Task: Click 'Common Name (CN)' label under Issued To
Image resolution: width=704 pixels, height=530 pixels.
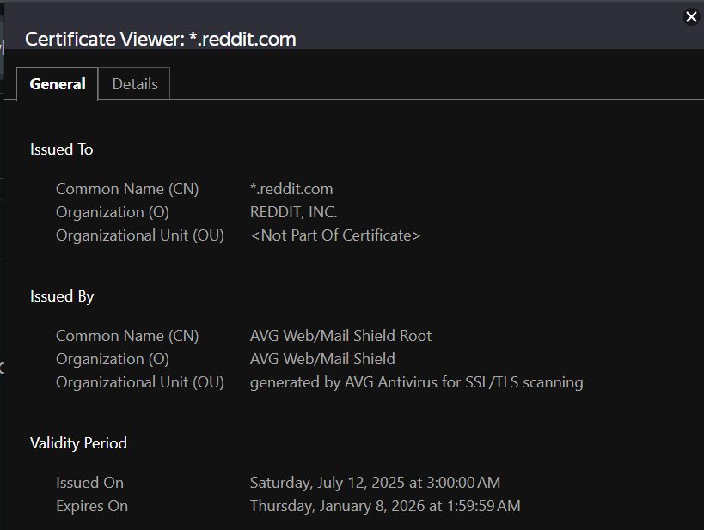Action: [127, 189]
